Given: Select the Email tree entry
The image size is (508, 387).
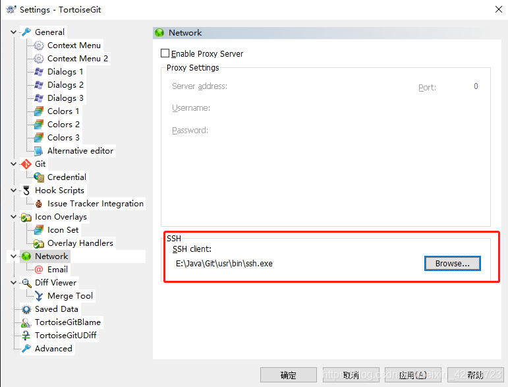Looking at the screenshot, I should (x=57, y=270).
